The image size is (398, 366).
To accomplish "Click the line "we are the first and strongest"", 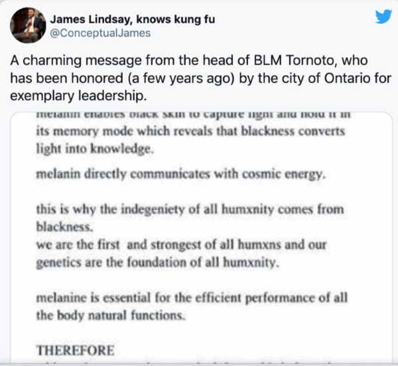I will coord(180,244).
